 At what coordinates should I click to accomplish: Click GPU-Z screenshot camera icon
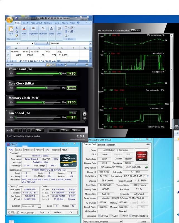coord(148,144)
